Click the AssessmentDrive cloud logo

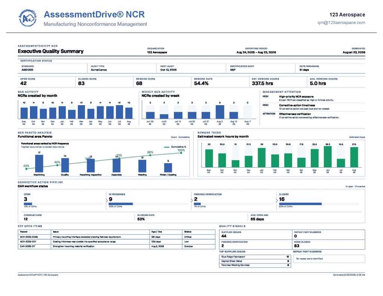(28, 18)
